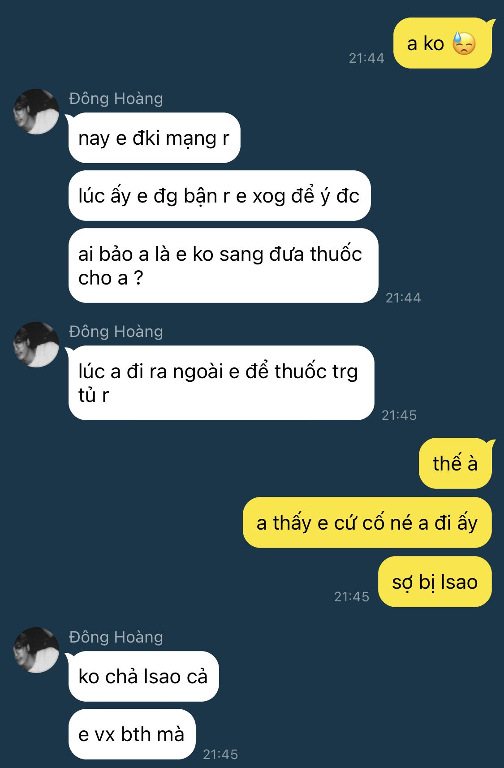Image resolution: width=504 pixels, height=768 pixels.
Task: Tap the middle Đông Hoàng avatar
Action: tap(36, 345)
